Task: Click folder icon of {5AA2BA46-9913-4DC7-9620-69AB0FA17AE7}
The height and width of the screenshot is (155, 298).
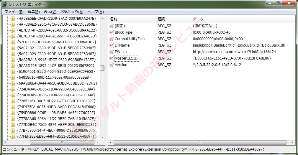Action: click(13, 60)
